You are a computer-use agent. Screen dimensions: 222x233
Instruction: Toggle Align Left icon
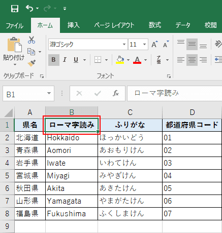point(181,60)
